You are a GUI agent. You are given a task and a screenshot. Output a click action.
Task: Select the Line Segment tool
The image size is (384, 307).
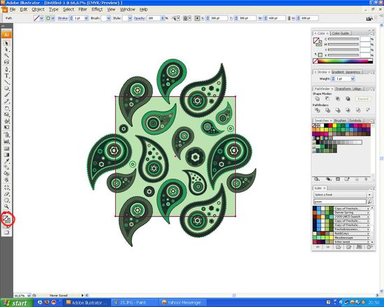(6, 82)
